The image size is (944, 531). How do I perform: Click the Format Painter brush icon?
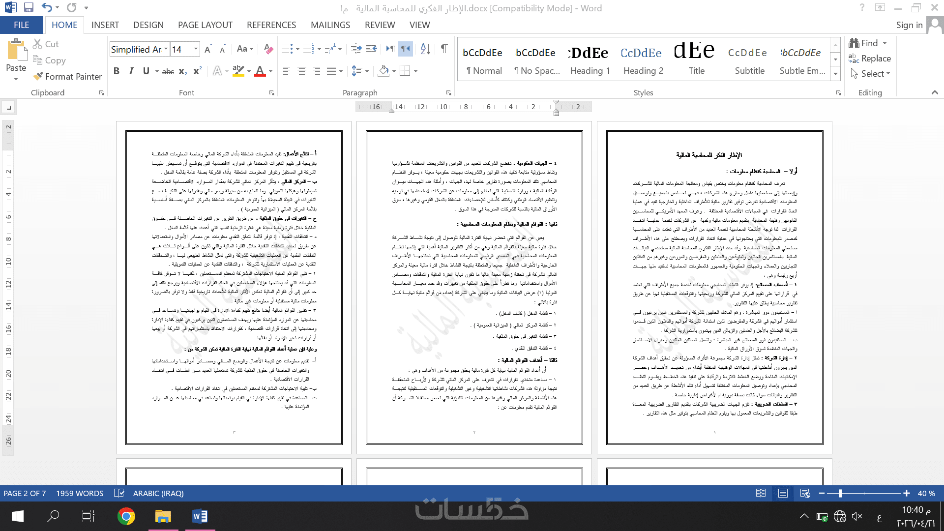[x=38, y=76]
